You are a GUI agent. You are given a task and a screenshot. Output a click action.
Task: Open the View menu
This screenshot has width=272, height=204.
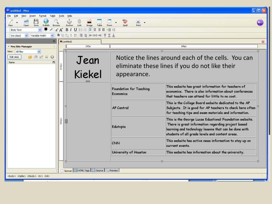[24, 16]
